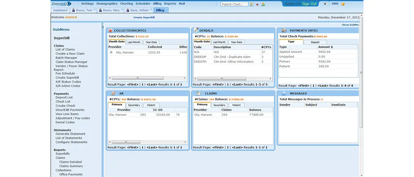414x177 pixels.
Task: Open the Settings menu
Action: tap(88, 4)
